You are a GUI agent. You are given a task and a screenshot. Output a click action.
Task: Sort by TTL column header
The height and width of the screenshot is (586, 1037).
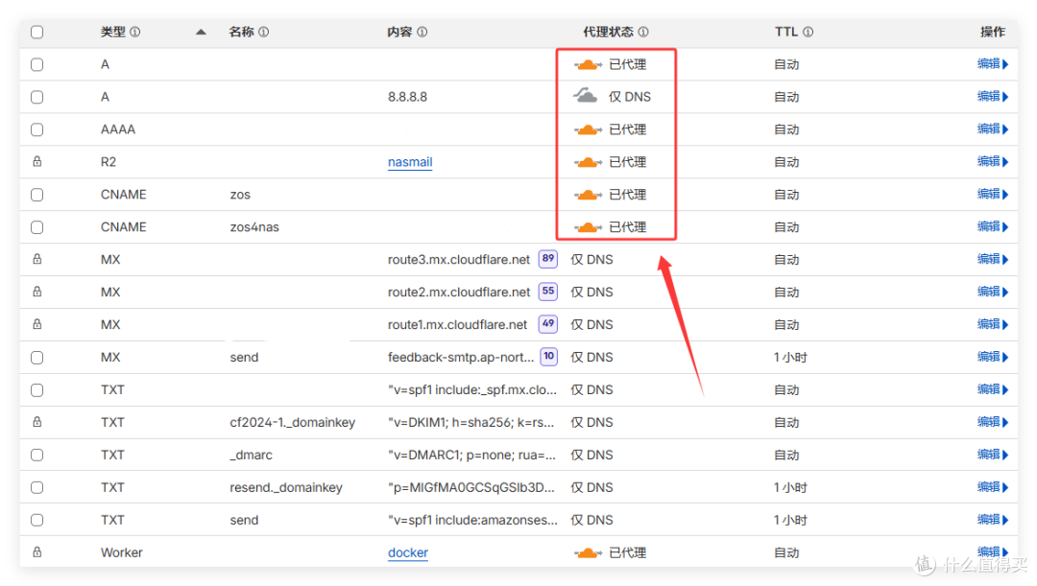[786, 32]
